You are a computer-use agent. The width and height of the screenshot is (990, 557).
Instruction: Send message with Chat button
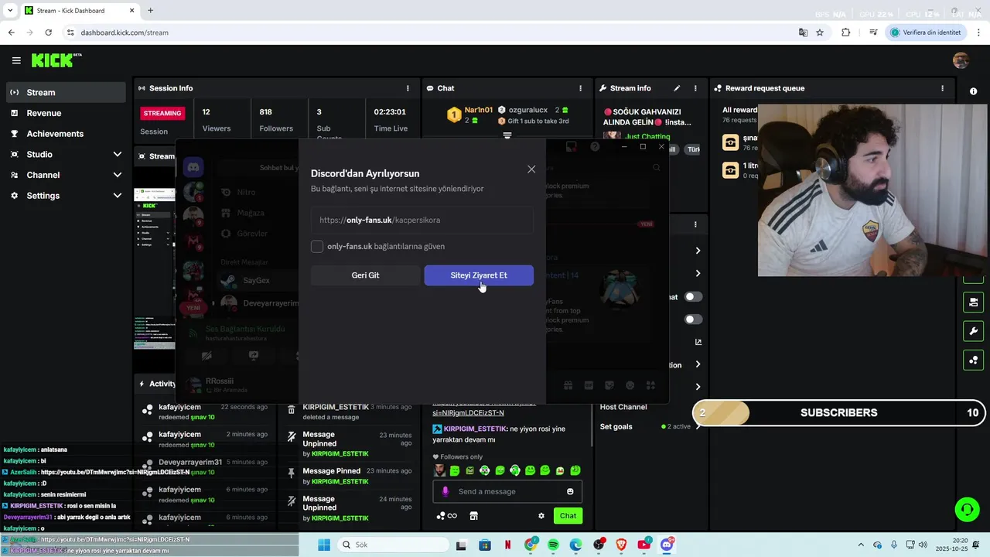pos(568,516)
